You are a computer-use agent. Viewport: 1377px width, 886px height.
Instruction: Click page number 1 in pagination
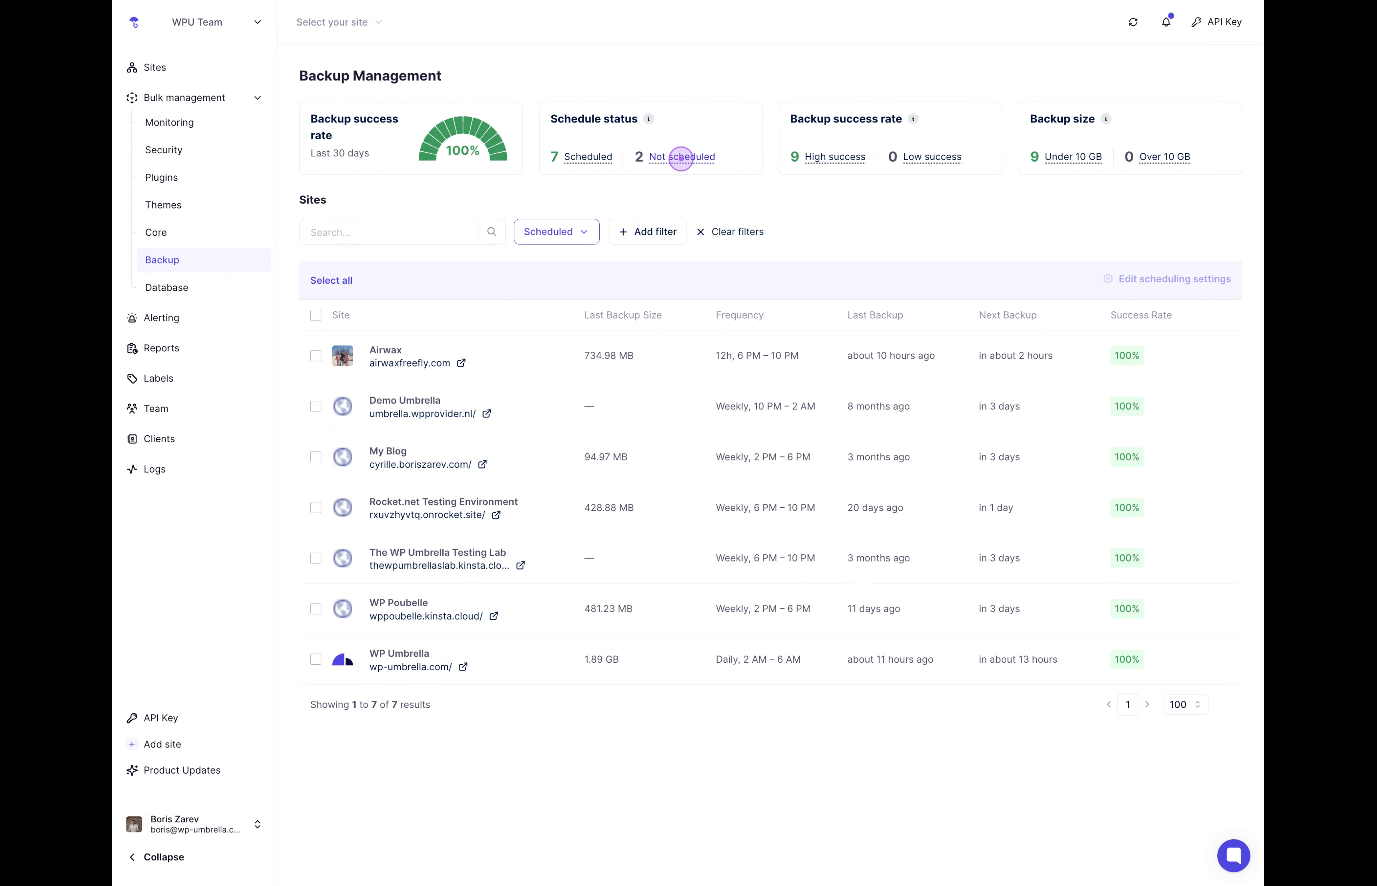(x=1128, y=705)
